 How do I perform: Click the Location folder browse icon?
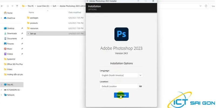(x=140, y=86)
